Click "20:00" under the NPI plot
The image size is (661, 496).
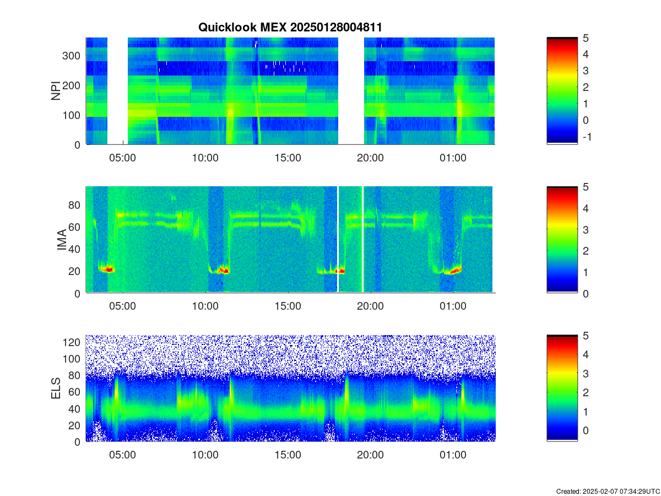pos(370,158)
